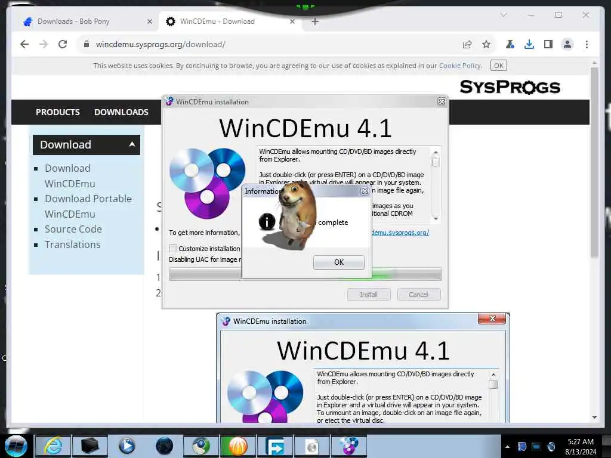Open a new browser tab
Viewport: 611px width, 458px height.
pyautogui.click(x=315, y=21)
